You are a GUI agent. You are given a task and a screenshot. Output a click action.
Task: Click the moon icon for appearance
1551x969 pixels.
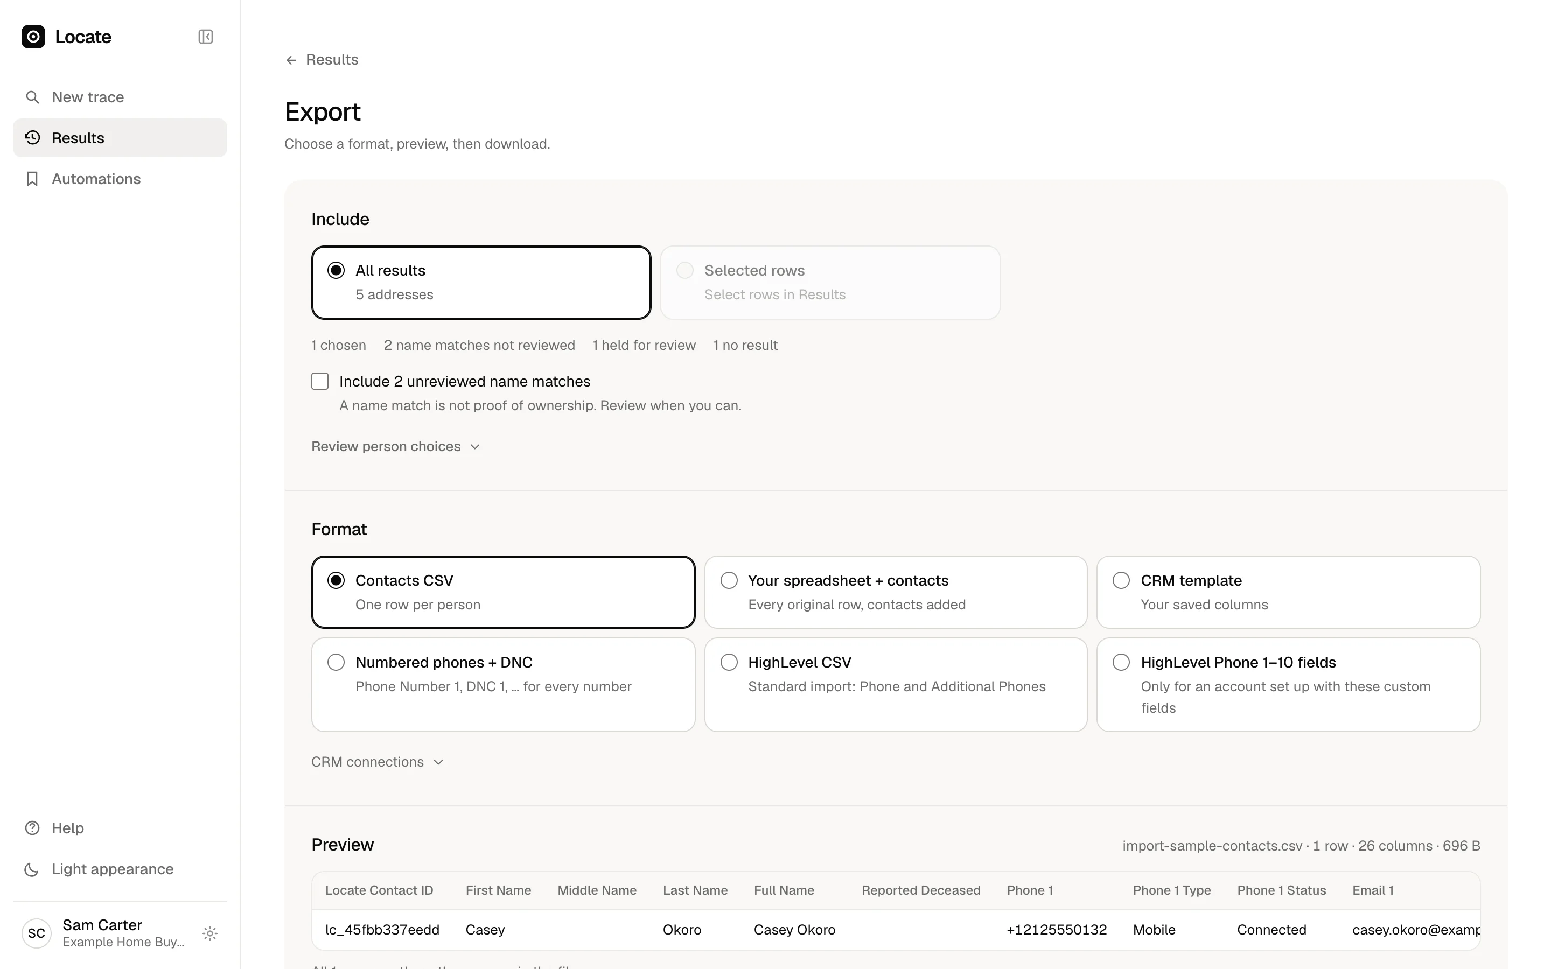click(32, 869)
